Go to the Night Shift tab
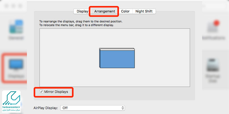Image resolution: width=229 pixels, height=114 pixels. 144,11
